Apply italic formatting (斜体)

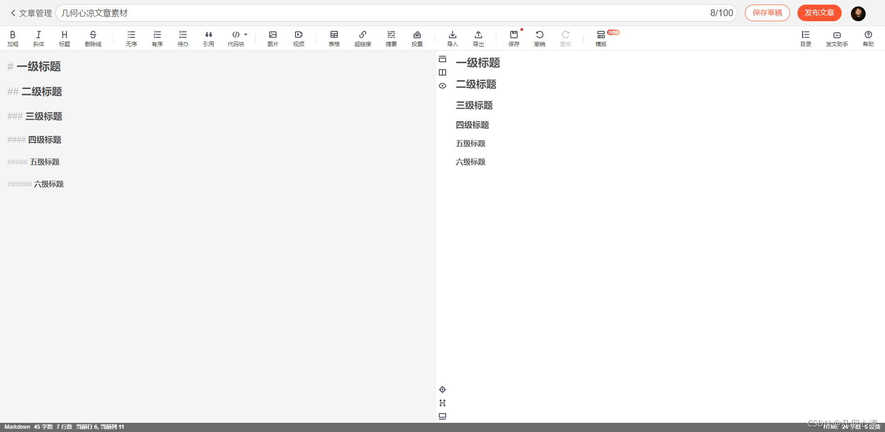(39, 39)
